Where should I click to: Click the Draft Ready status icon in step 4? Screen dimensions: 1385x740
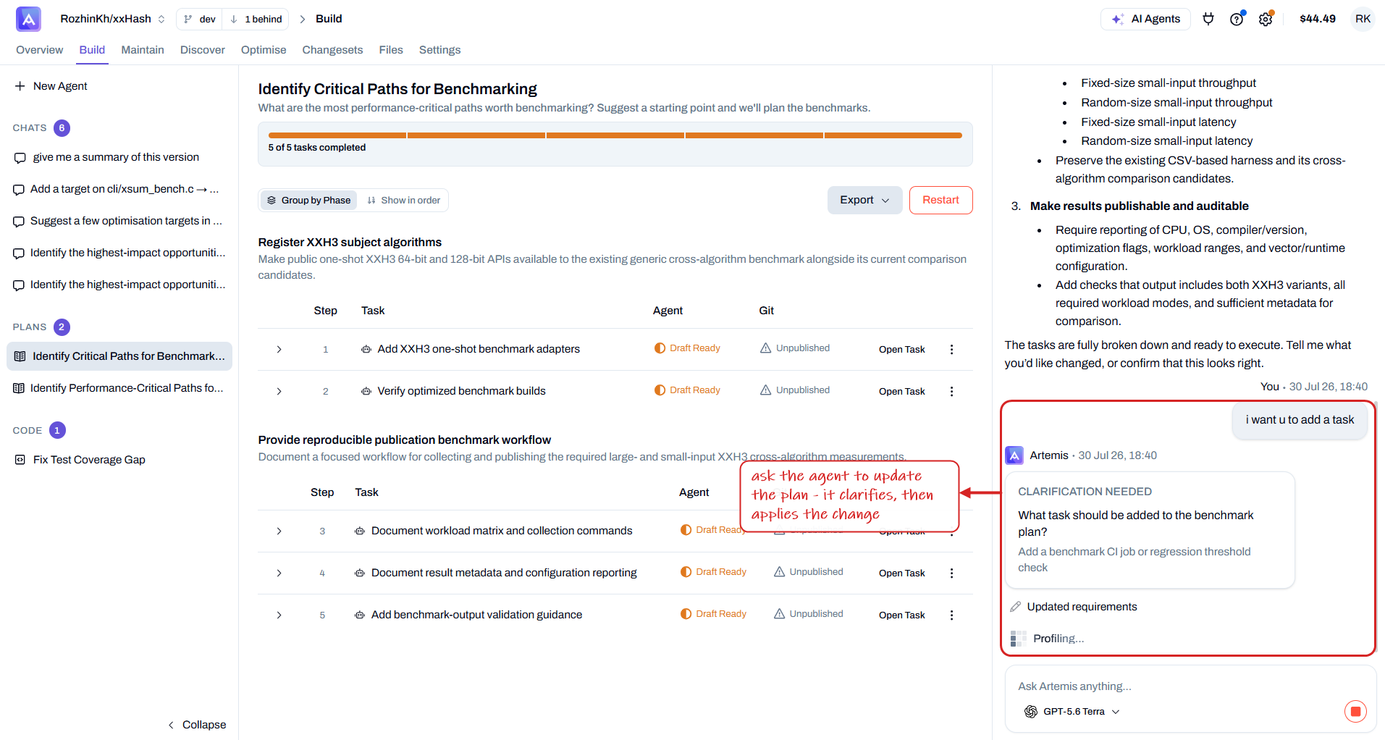[x=686, y=571]
